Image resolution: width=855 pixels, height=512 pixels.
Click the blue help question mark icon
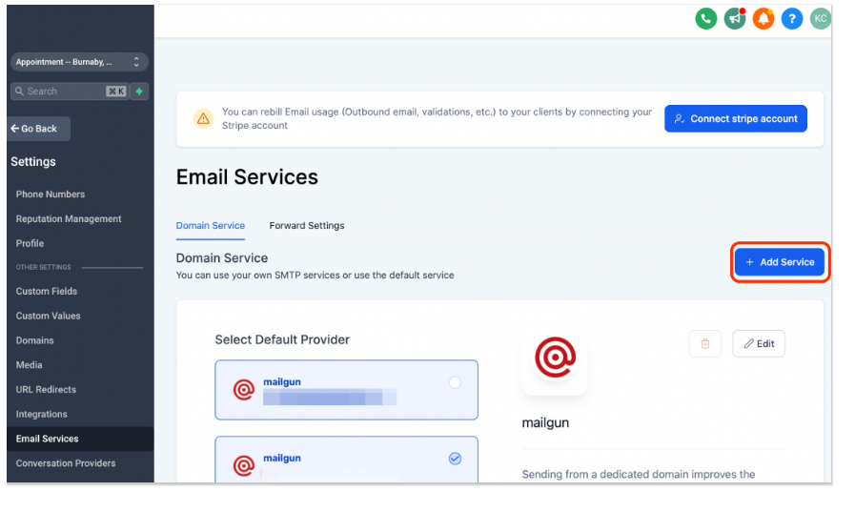[x=791, y=18]
